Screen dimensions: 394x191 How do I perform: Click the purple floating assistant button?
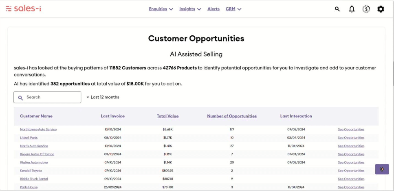click(382, 169)
